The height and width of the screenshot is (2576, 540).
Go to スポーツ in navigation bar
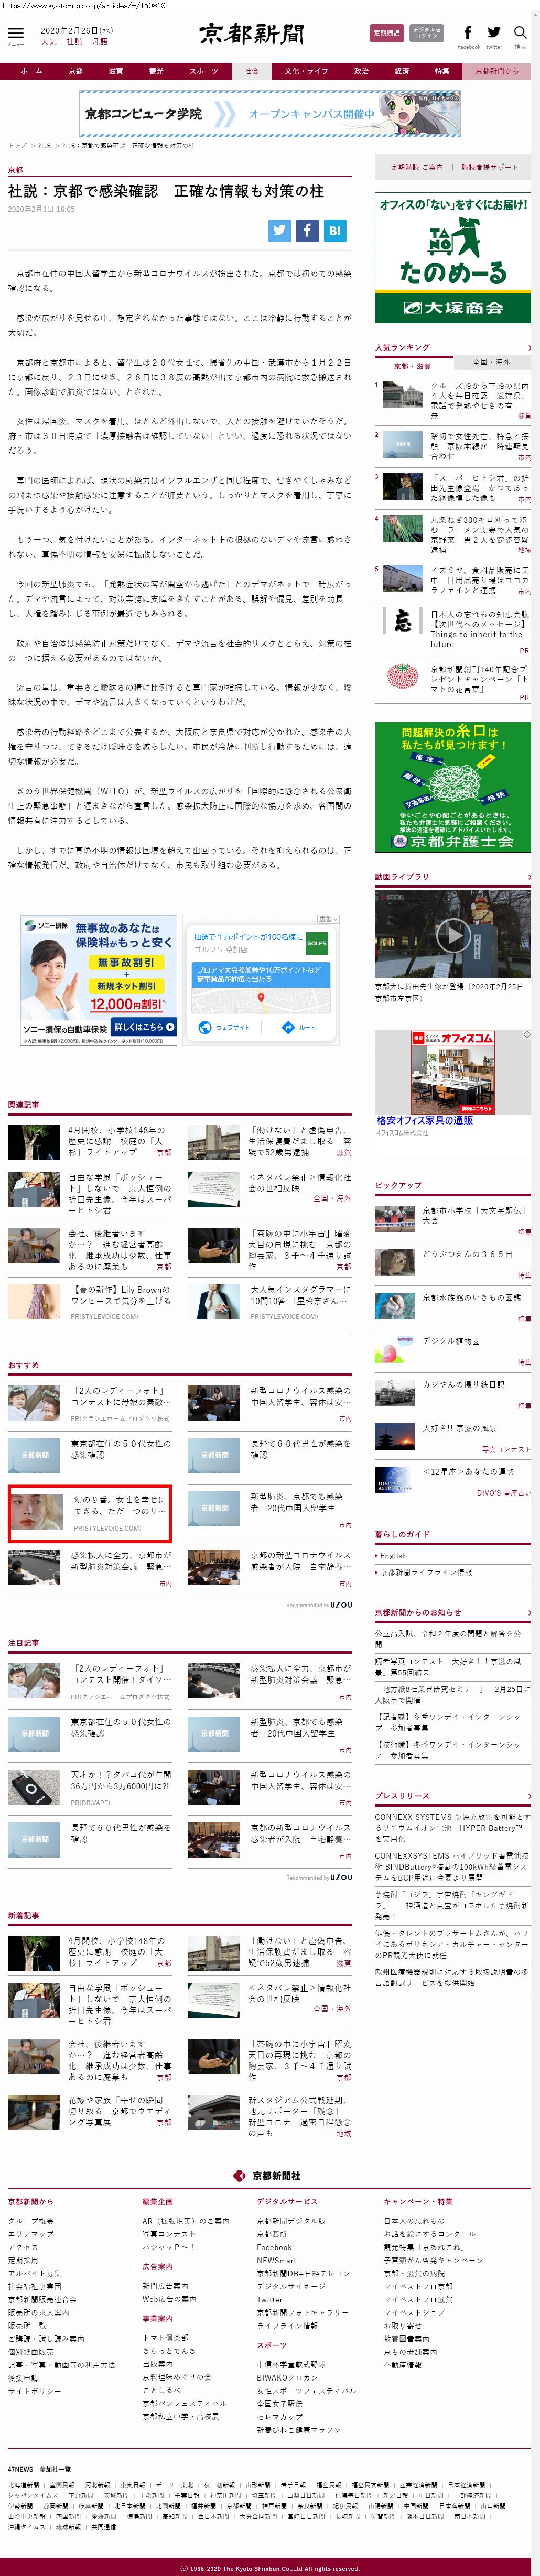(203, 71)
